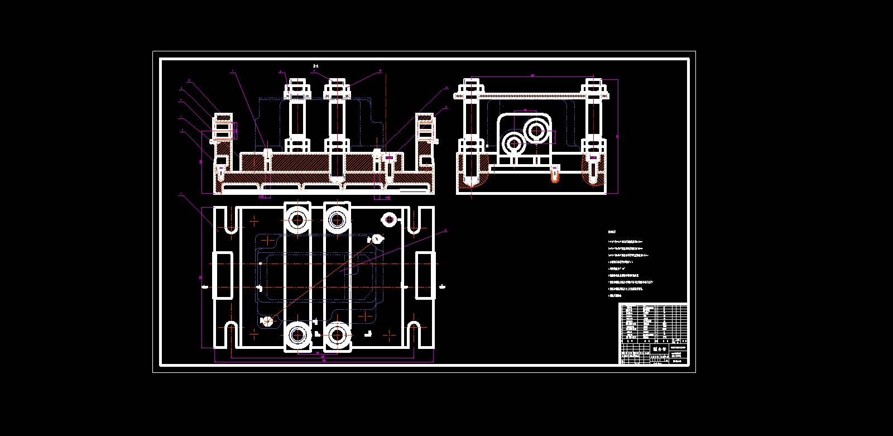Select the top pressure plate in the side view
The height and width of the screenshot is (436, 893).
tap(530, 96)
